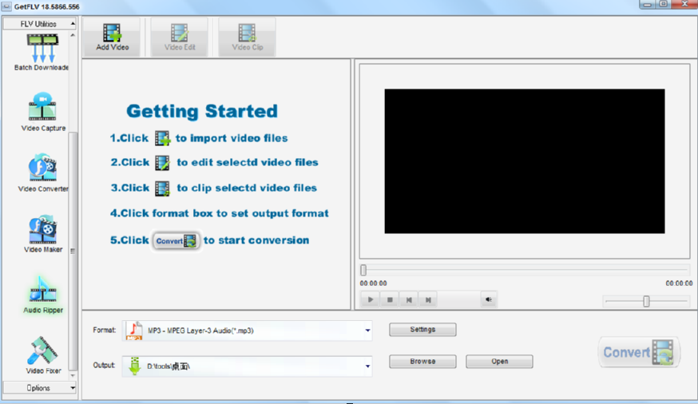Screen dimensions: 698x404
Task: Close the GetFLV window
Action: coord(684,5)
